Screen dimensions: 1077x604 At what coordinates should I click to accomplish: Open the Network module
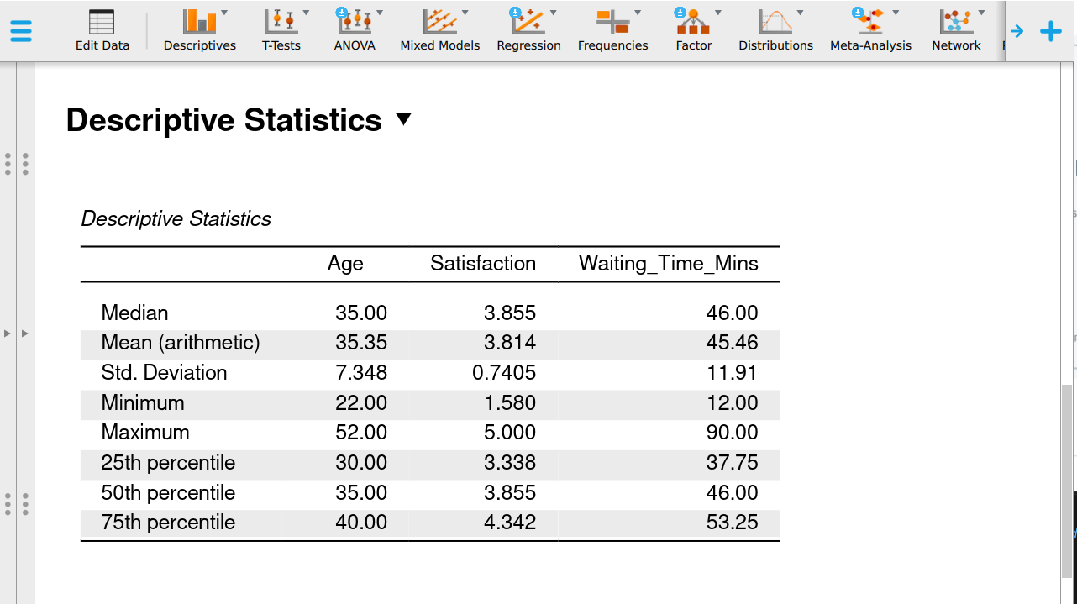point(956,32)
